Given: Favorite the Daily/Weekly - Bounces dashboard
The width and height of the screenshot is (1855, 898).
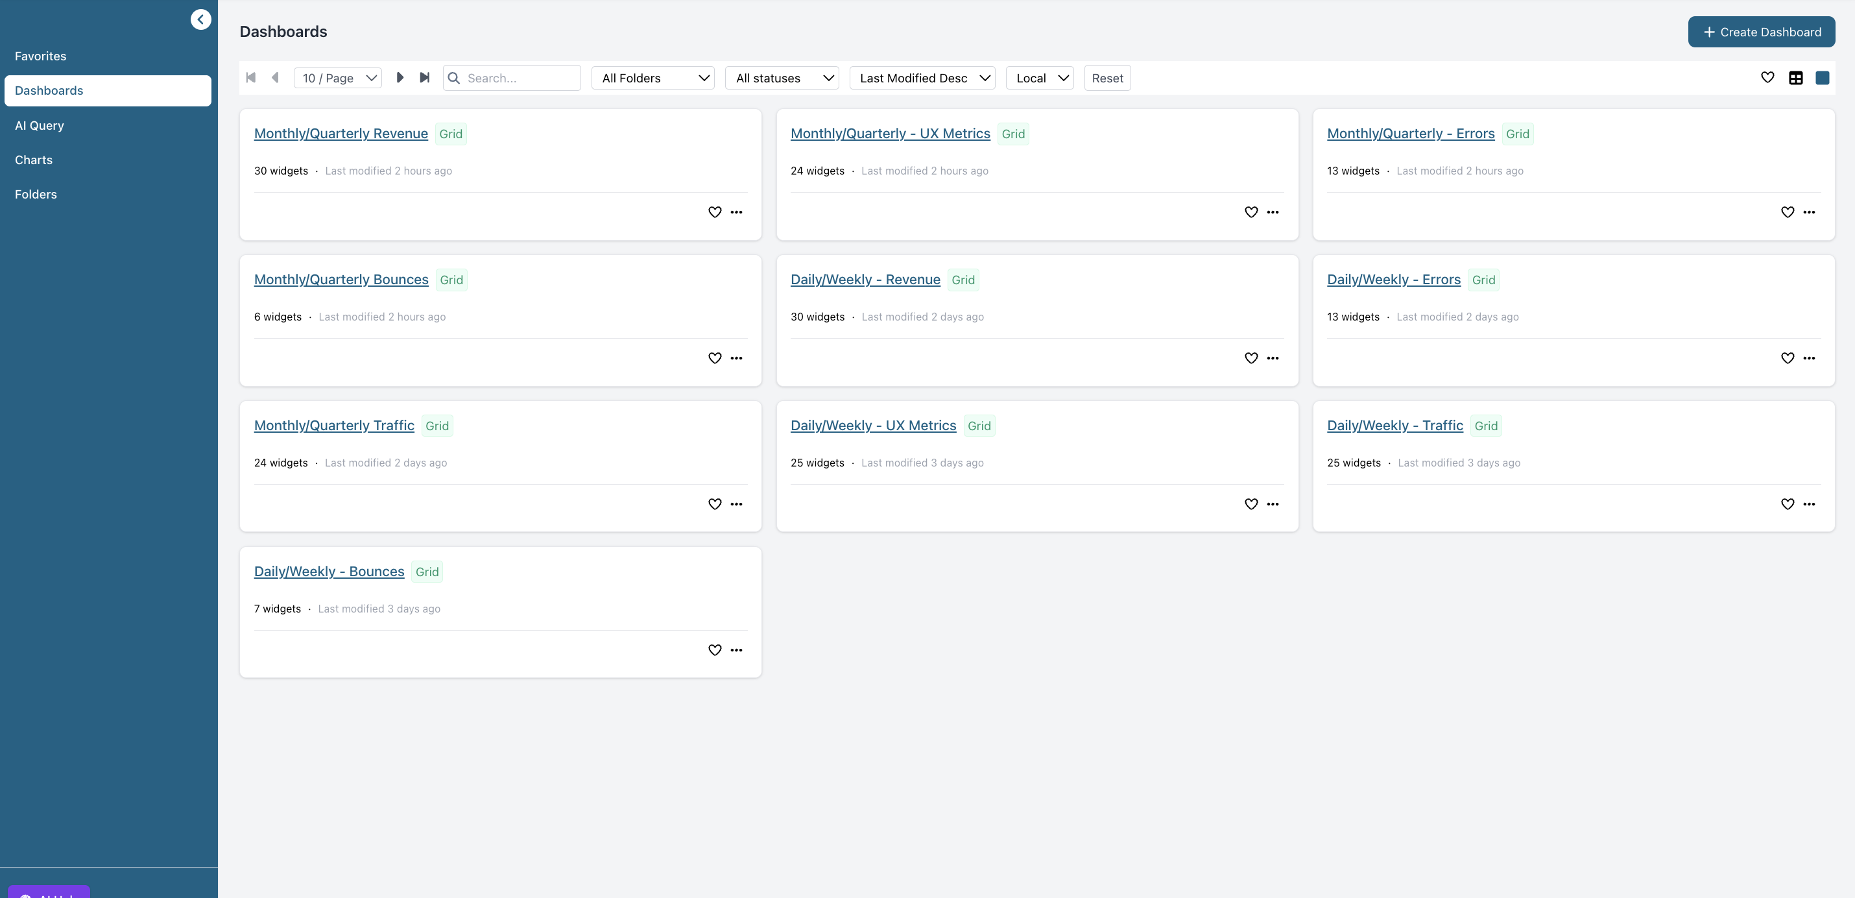Looking at the screenshot, I should tap(714, 650).
